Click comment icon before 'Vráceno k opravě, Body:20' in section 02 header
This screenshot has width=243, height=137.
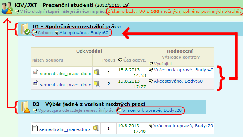click(x=119, y=110)
